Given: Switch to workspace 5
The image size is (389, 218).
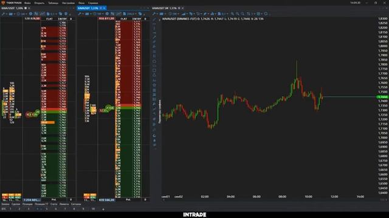Looking at the screenshot, I should pyautogui.click(x=47, y=209).
